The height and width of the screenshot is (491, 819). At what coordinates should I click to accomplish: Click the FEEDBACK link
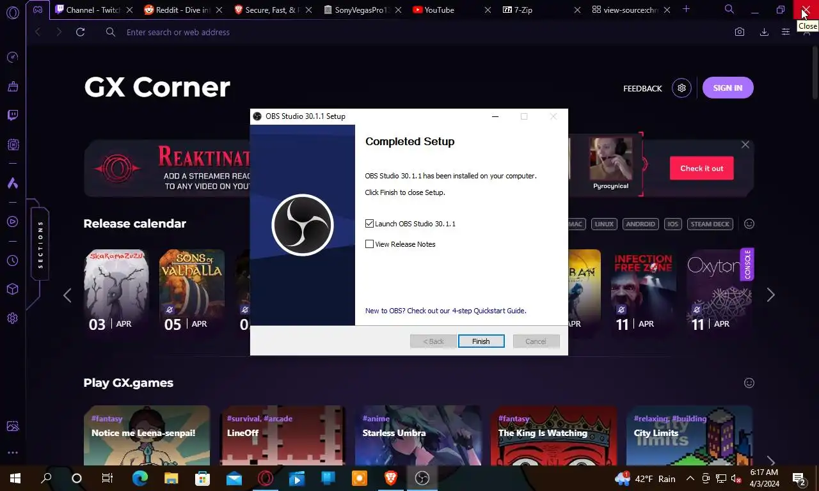click(642, 88)
